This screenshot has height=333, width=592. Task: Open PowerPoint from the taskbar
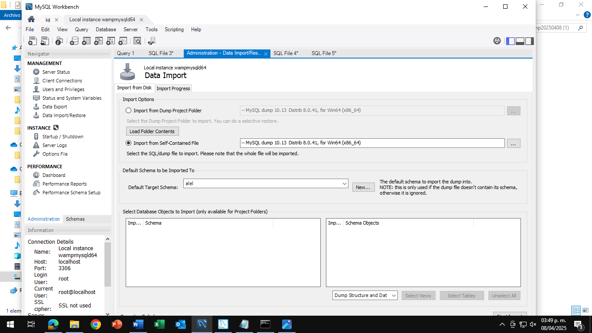point(117,324)
